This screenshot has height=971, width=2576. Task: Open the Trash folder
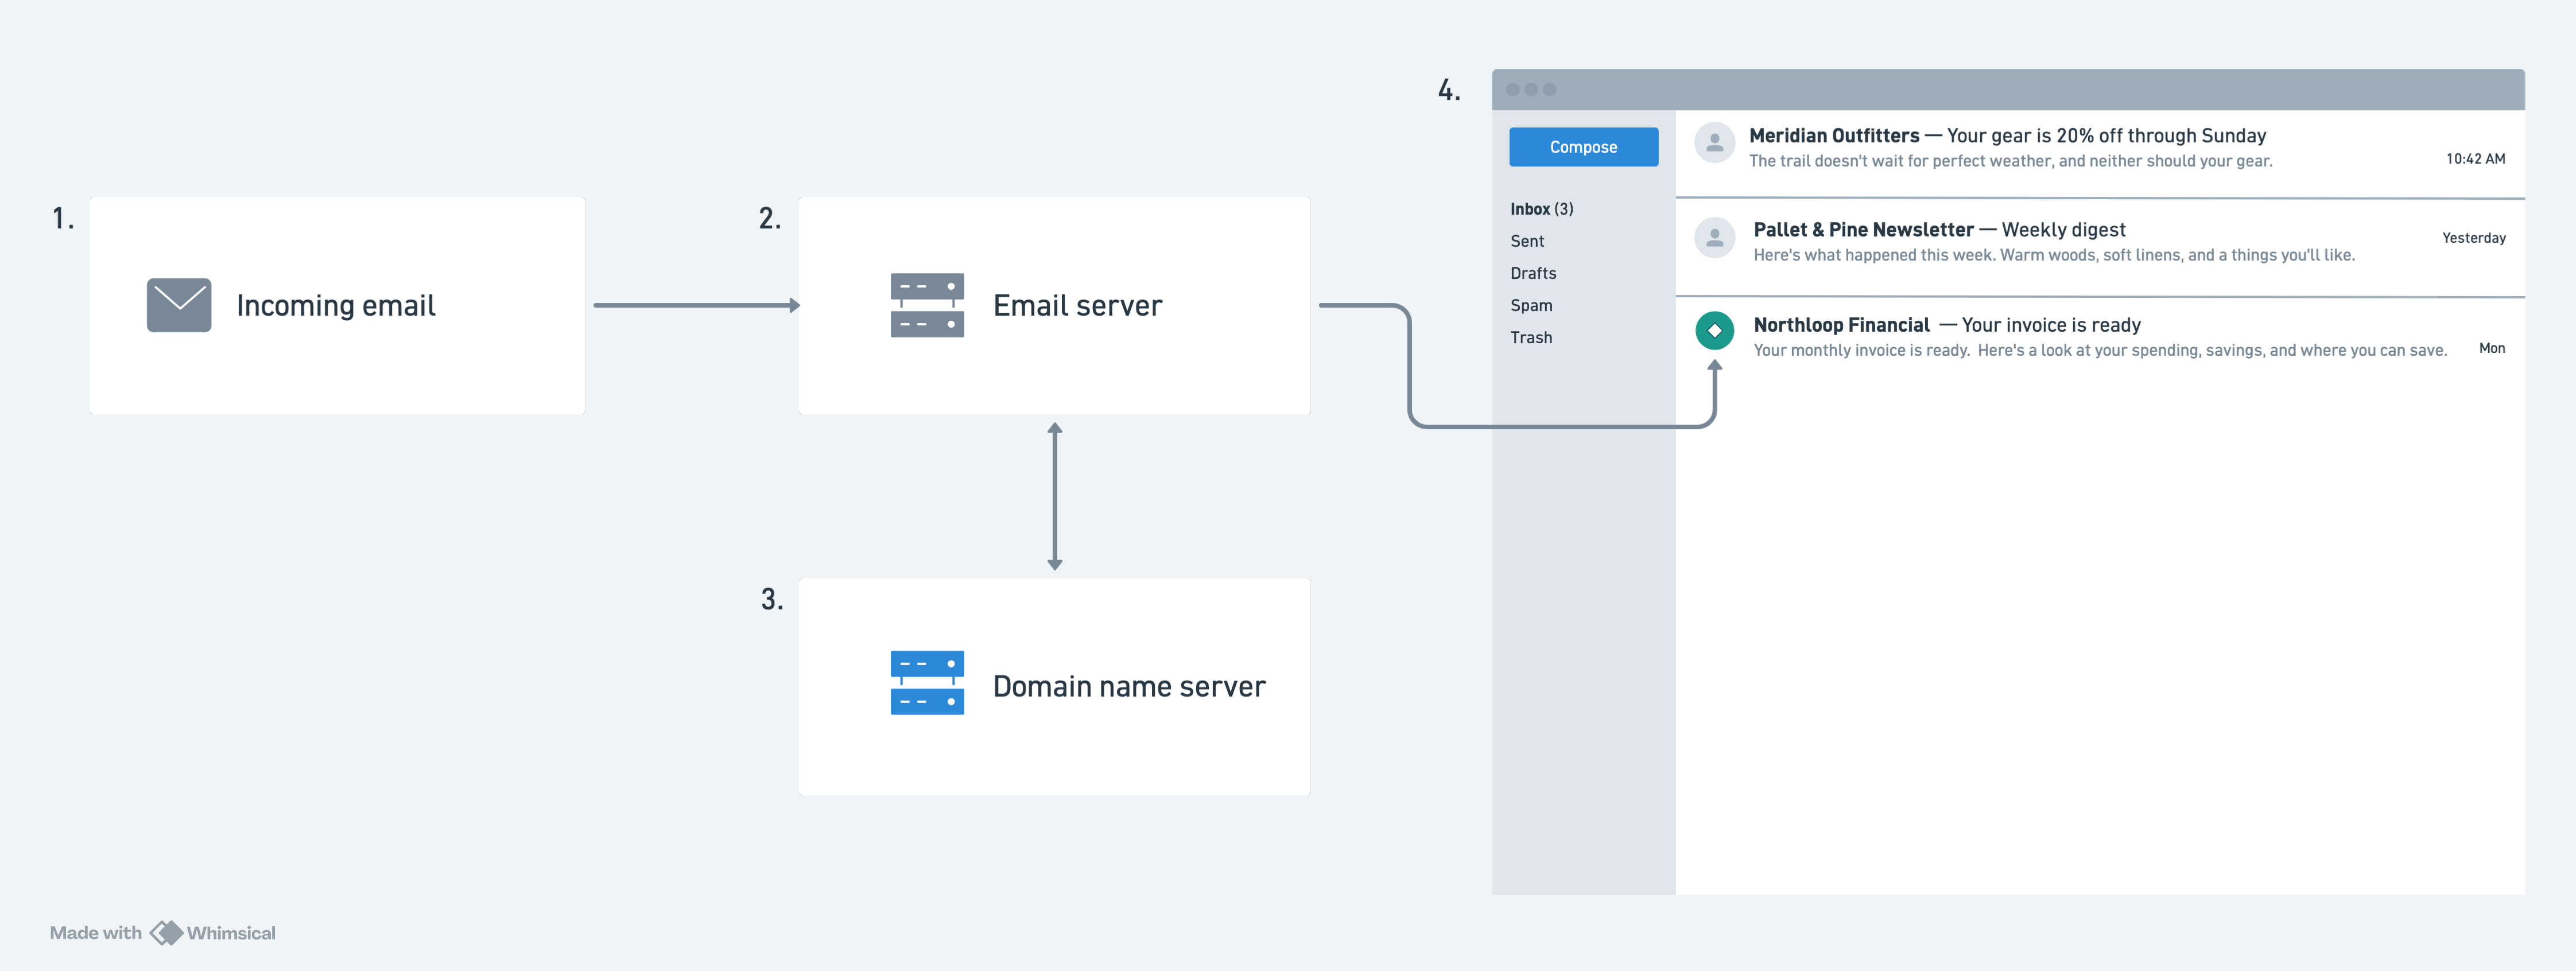(x=1531, y=337)
